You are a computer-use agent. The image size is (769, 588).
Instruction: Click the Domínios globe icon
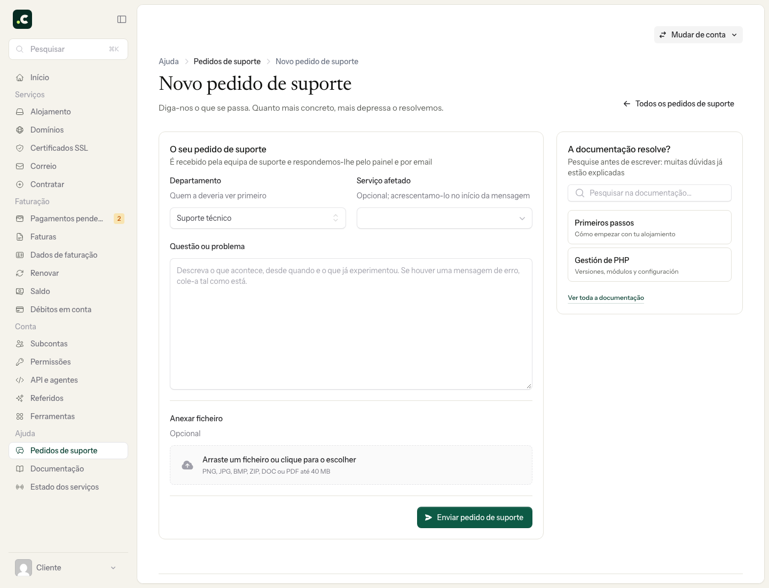(x=20, y=130)
